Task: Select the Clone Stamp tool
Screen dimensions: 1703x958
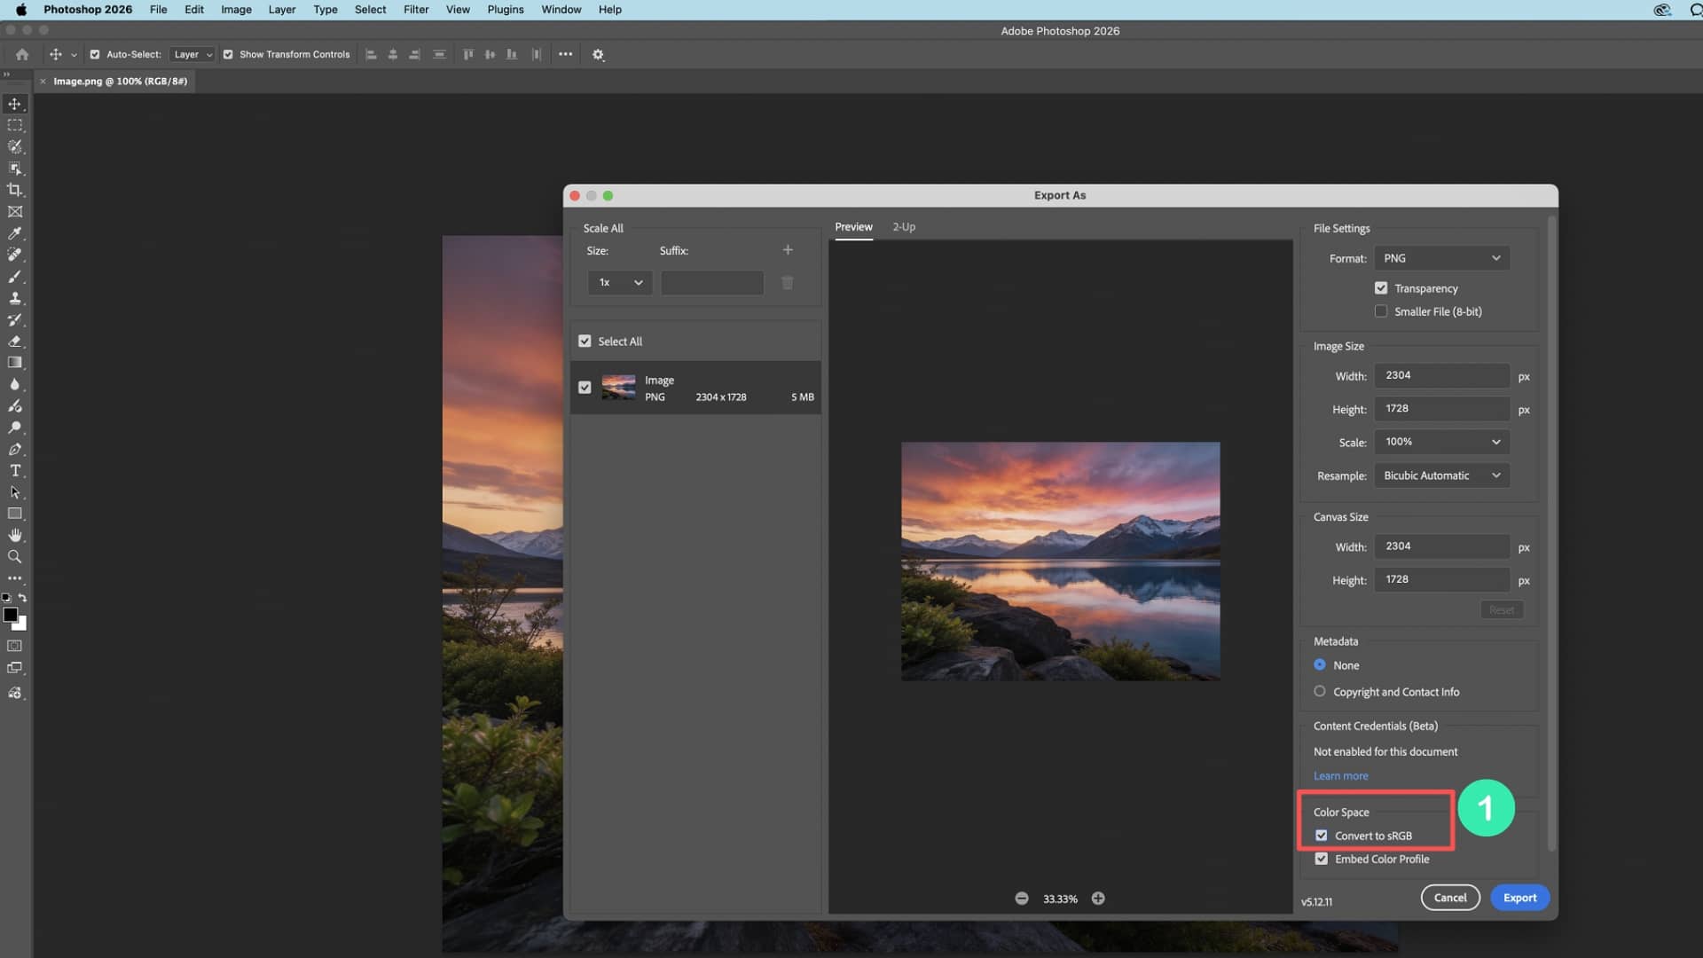Action: [15, 298]
